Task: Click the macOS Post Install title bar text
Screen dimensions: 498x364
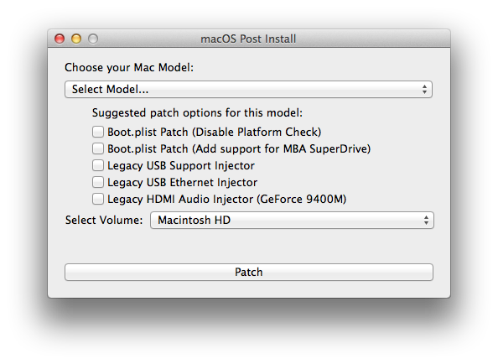Action: coord(248,39)
